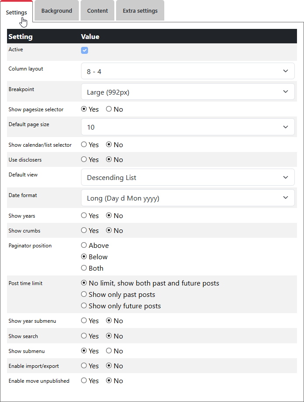304x402 pixels.
Task: Change the Default page size dropdown
Action: tap(187, 127)
